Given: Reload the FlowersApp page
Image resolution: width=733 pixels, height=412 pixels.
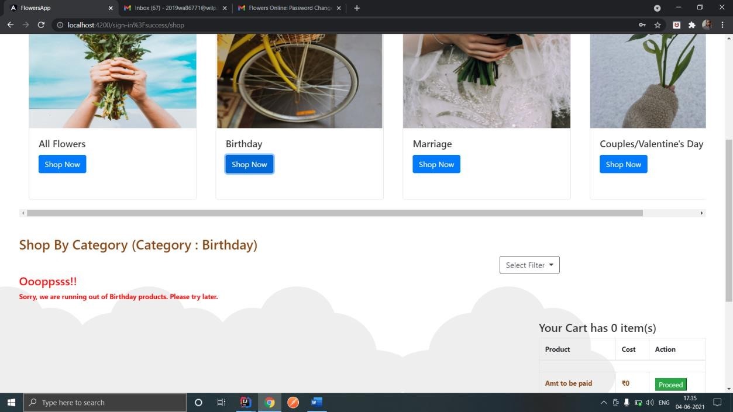Looking at the screenshot, I should coord(41,25).
